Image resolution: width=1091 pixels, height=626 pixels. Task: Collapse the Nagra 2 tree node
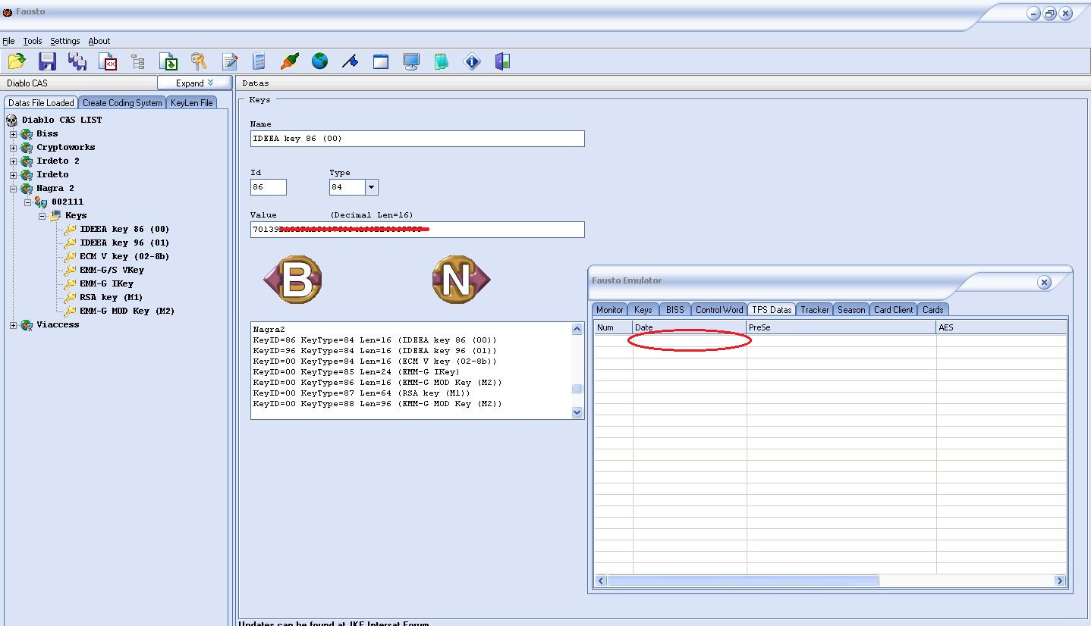(x=13, y=189)
